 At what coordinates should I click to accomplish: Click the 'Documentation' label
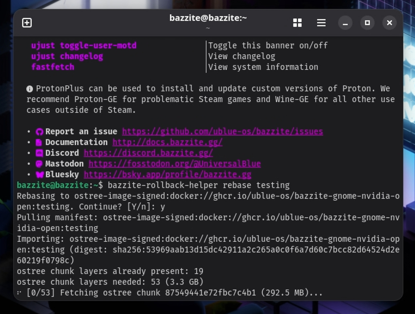coord(77,142)
